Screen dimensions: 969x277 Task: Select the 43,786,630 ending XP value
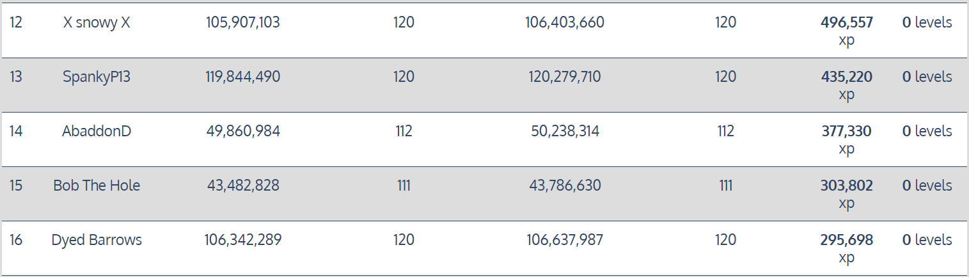[564, 186]
